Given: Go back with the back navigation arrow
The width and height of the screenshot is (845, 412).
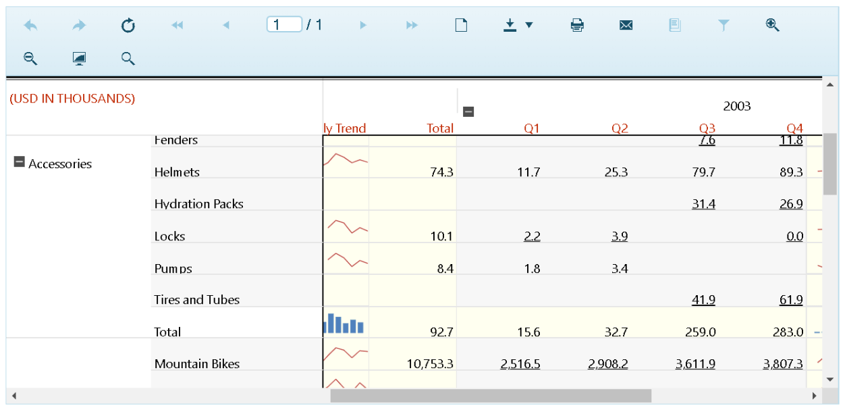Looking at the screenshot, I should coord(30,25).
